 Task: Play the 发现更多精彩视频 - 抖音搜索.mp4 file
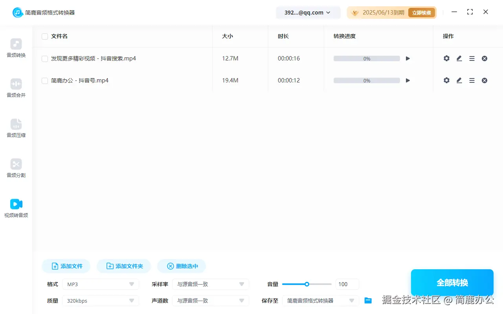[408, 58]
